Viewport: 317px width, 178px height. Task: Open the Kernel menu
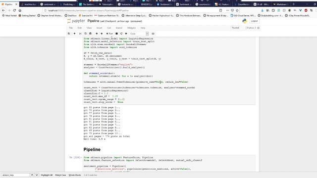119,28
